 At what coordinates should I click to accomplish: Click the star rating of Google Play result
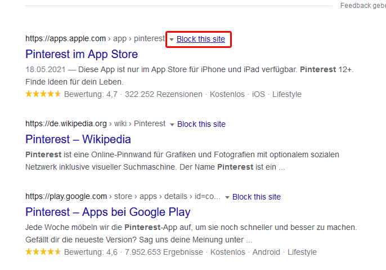(x=43, y=252)
